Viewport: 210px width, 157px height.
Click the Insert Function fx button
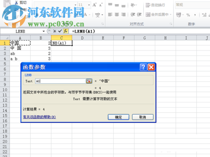(x=66, y=31)
